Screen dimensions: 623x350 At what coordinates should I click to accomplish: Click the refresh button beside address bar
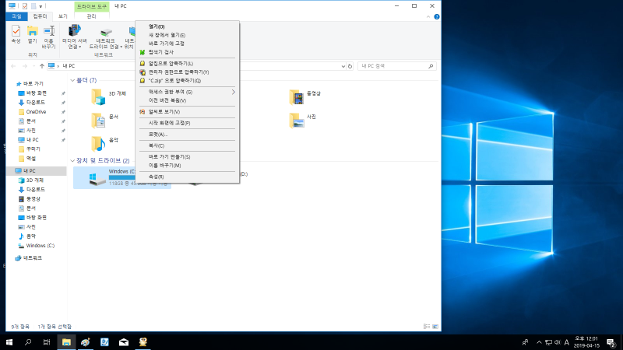[x=350, y=66]
